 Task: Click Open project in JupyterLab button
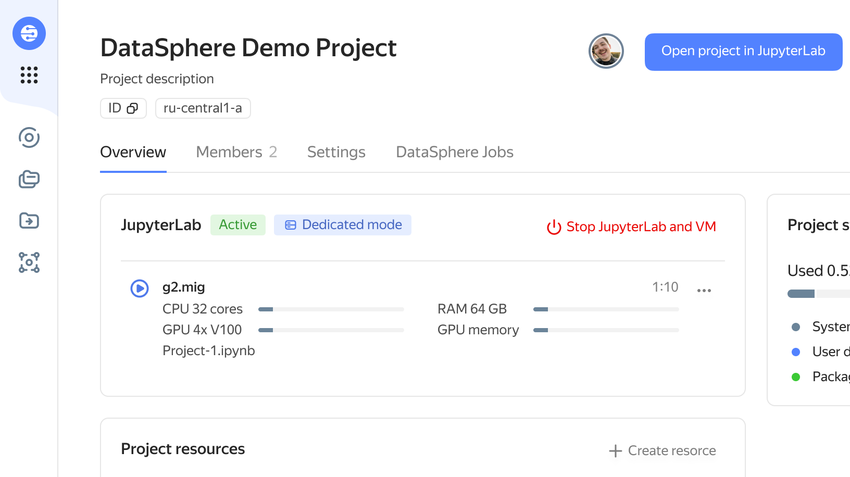[744, 52]
